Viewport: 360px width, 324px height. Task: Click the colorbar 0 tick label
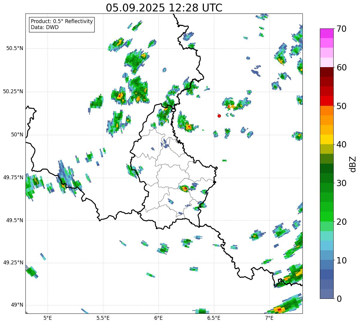coord(339,299)
